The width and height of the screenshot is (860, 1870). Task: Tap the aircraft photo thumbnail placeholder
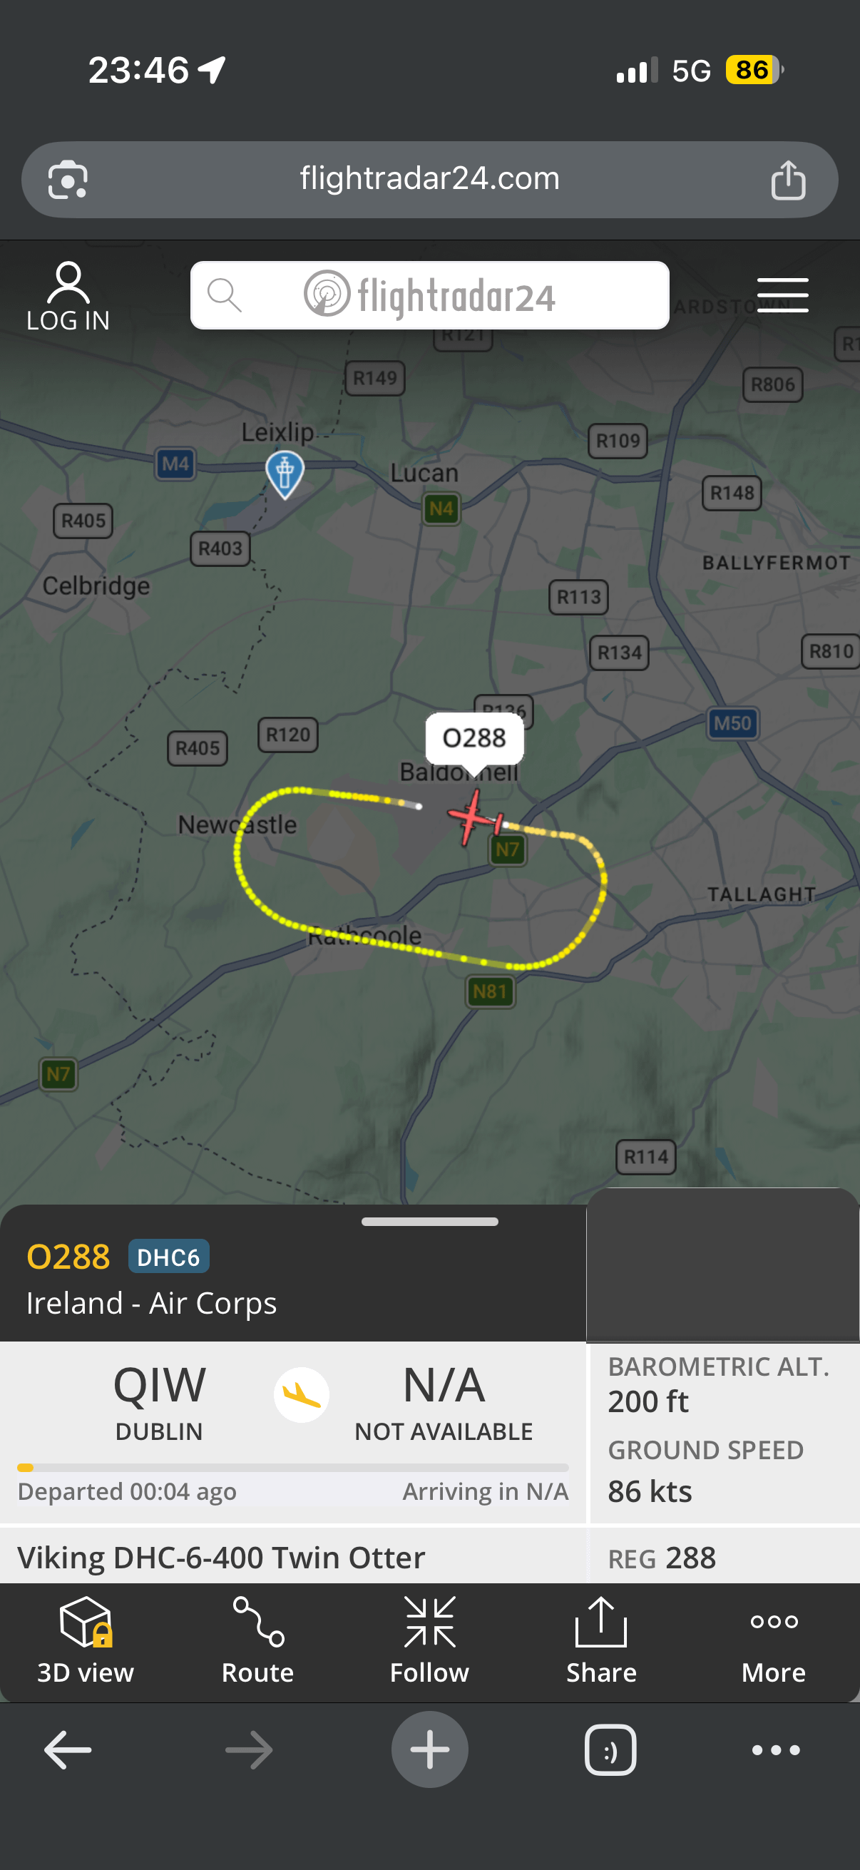tap(722, 1264)
